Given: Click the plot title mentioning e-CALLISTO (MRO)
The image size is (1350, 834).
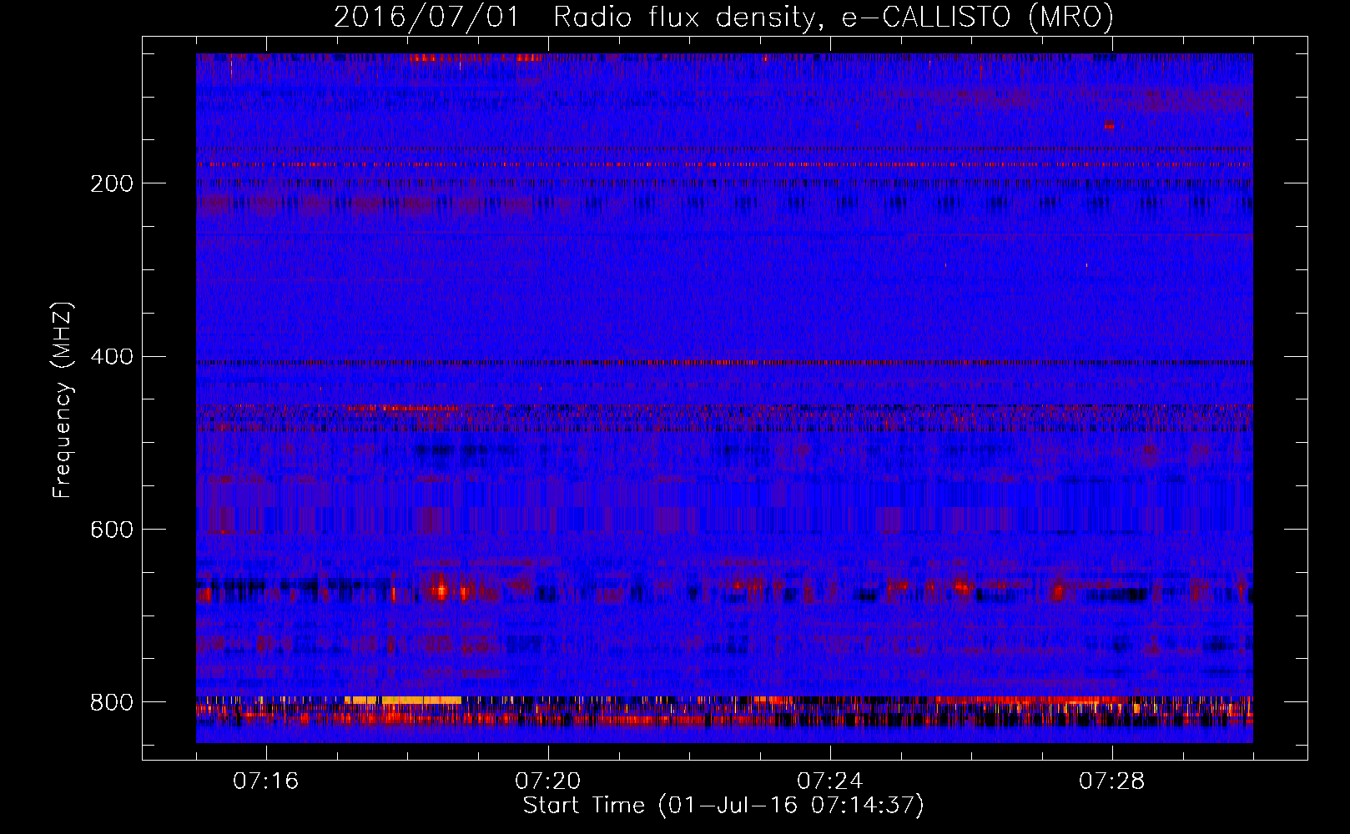Looking at the screenshot, I should pyautogui.click(x=723, y=17).
